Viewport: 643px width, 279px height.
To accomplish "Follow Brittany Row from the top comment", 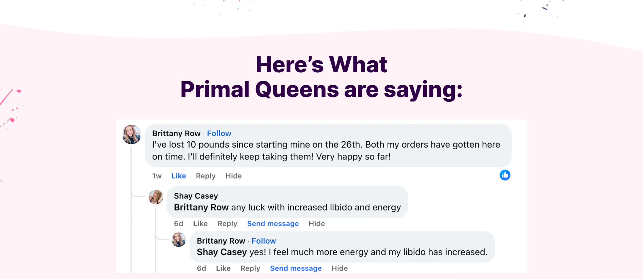I will pyautogui.click(x=219, y=133).
